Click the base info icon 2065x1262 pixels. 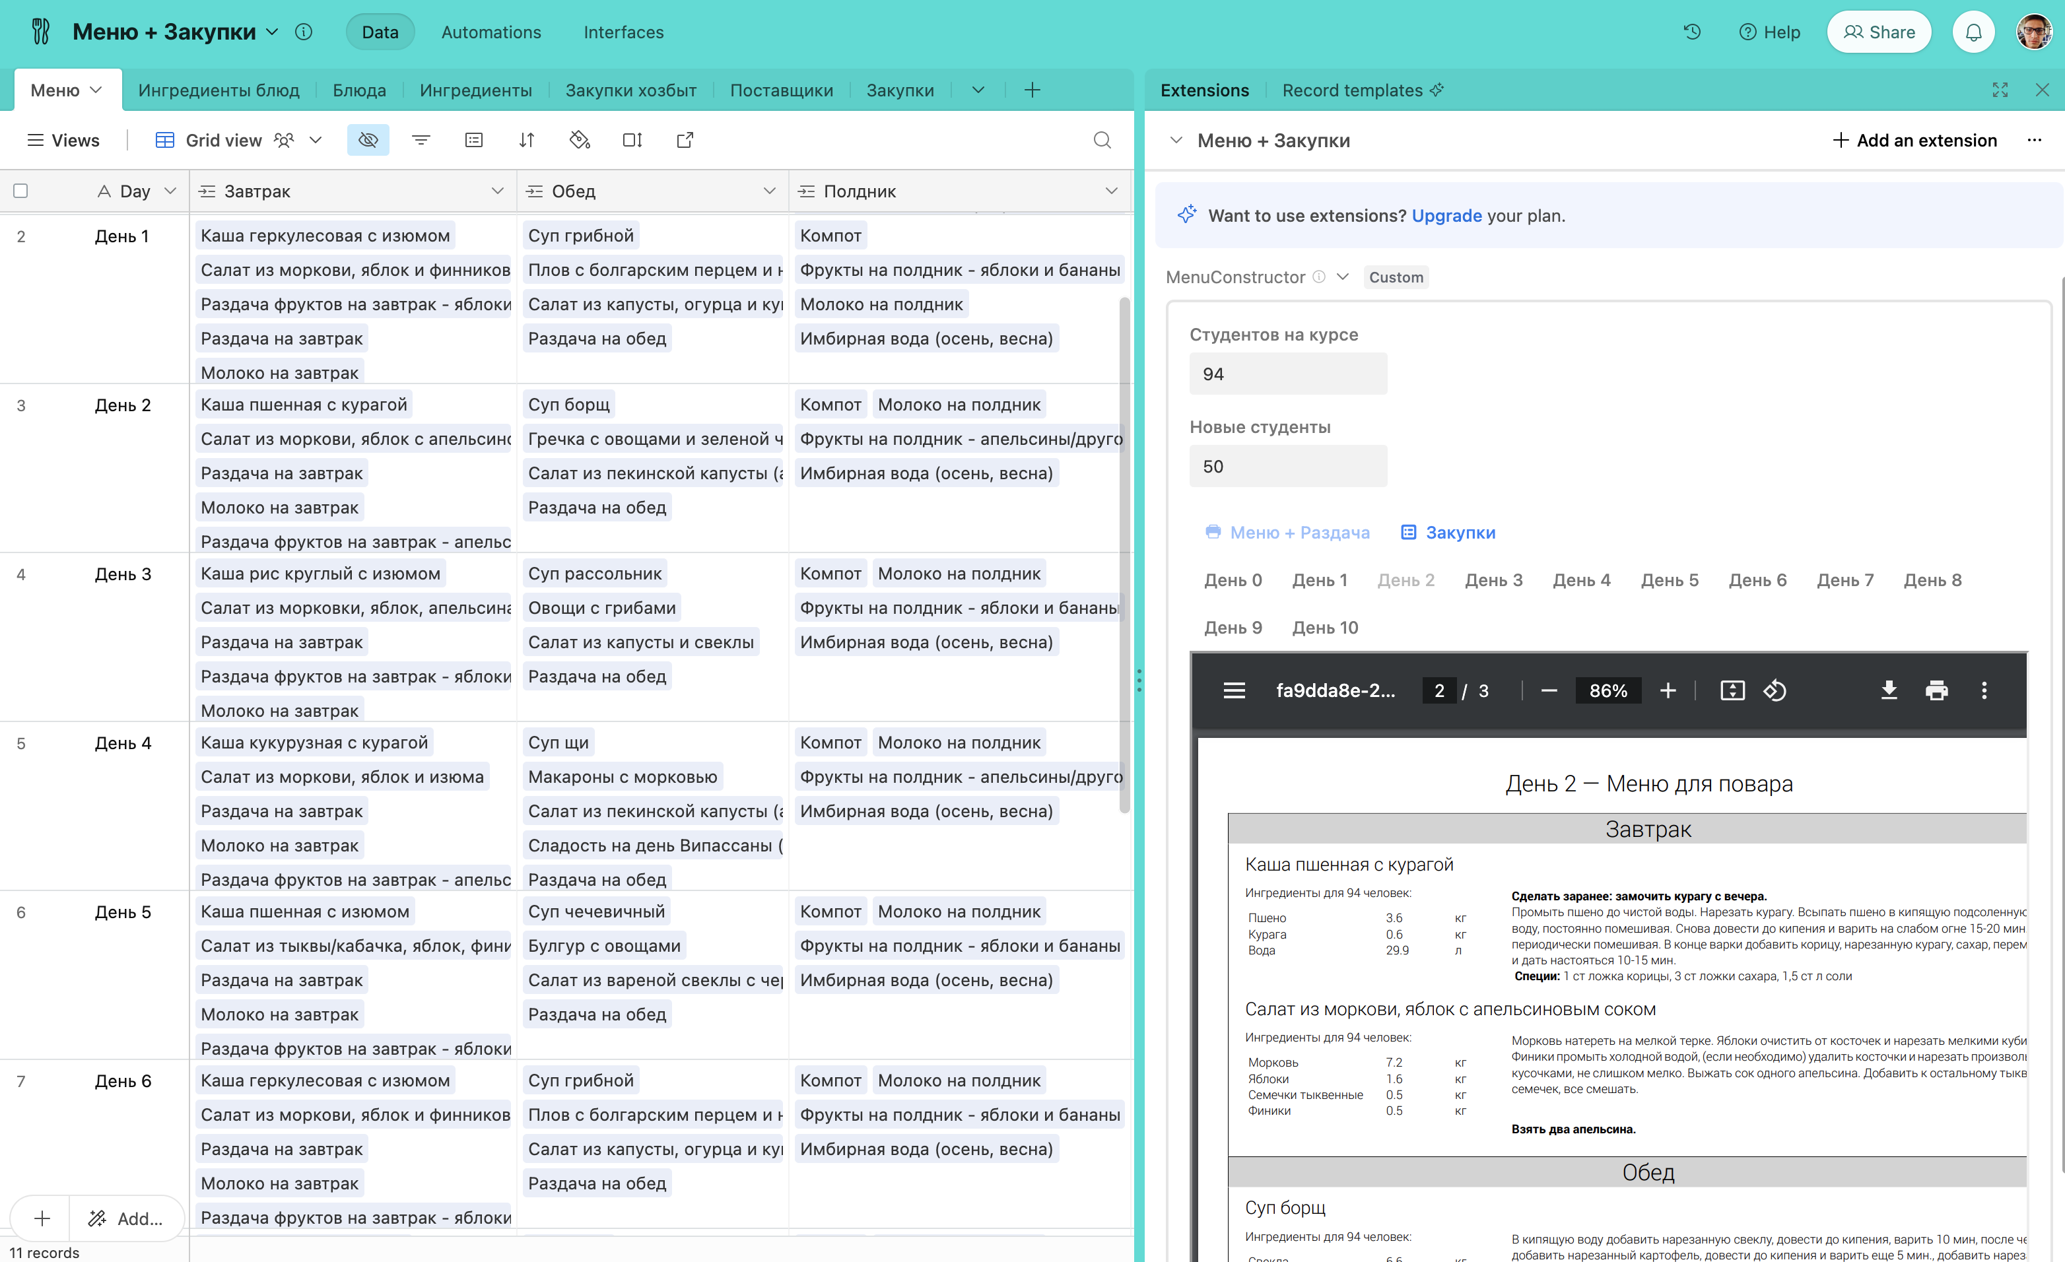[x=304, y=32]
